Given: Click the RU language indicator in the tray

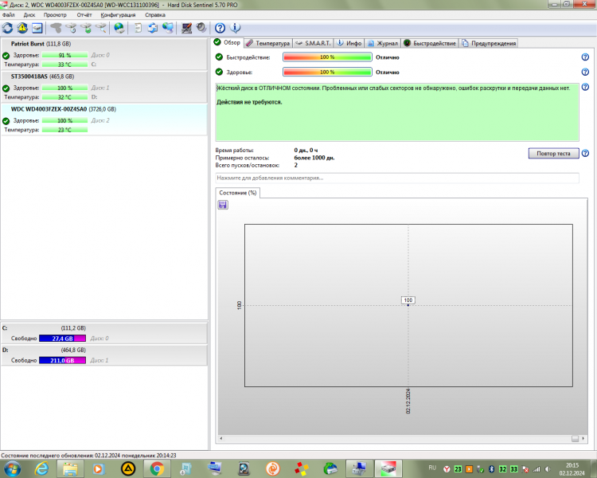Looking at the screenshot, I should [x=432, y=468].
